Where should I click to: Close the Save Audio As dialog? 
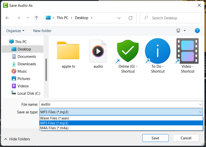click(x=199, y=5)
